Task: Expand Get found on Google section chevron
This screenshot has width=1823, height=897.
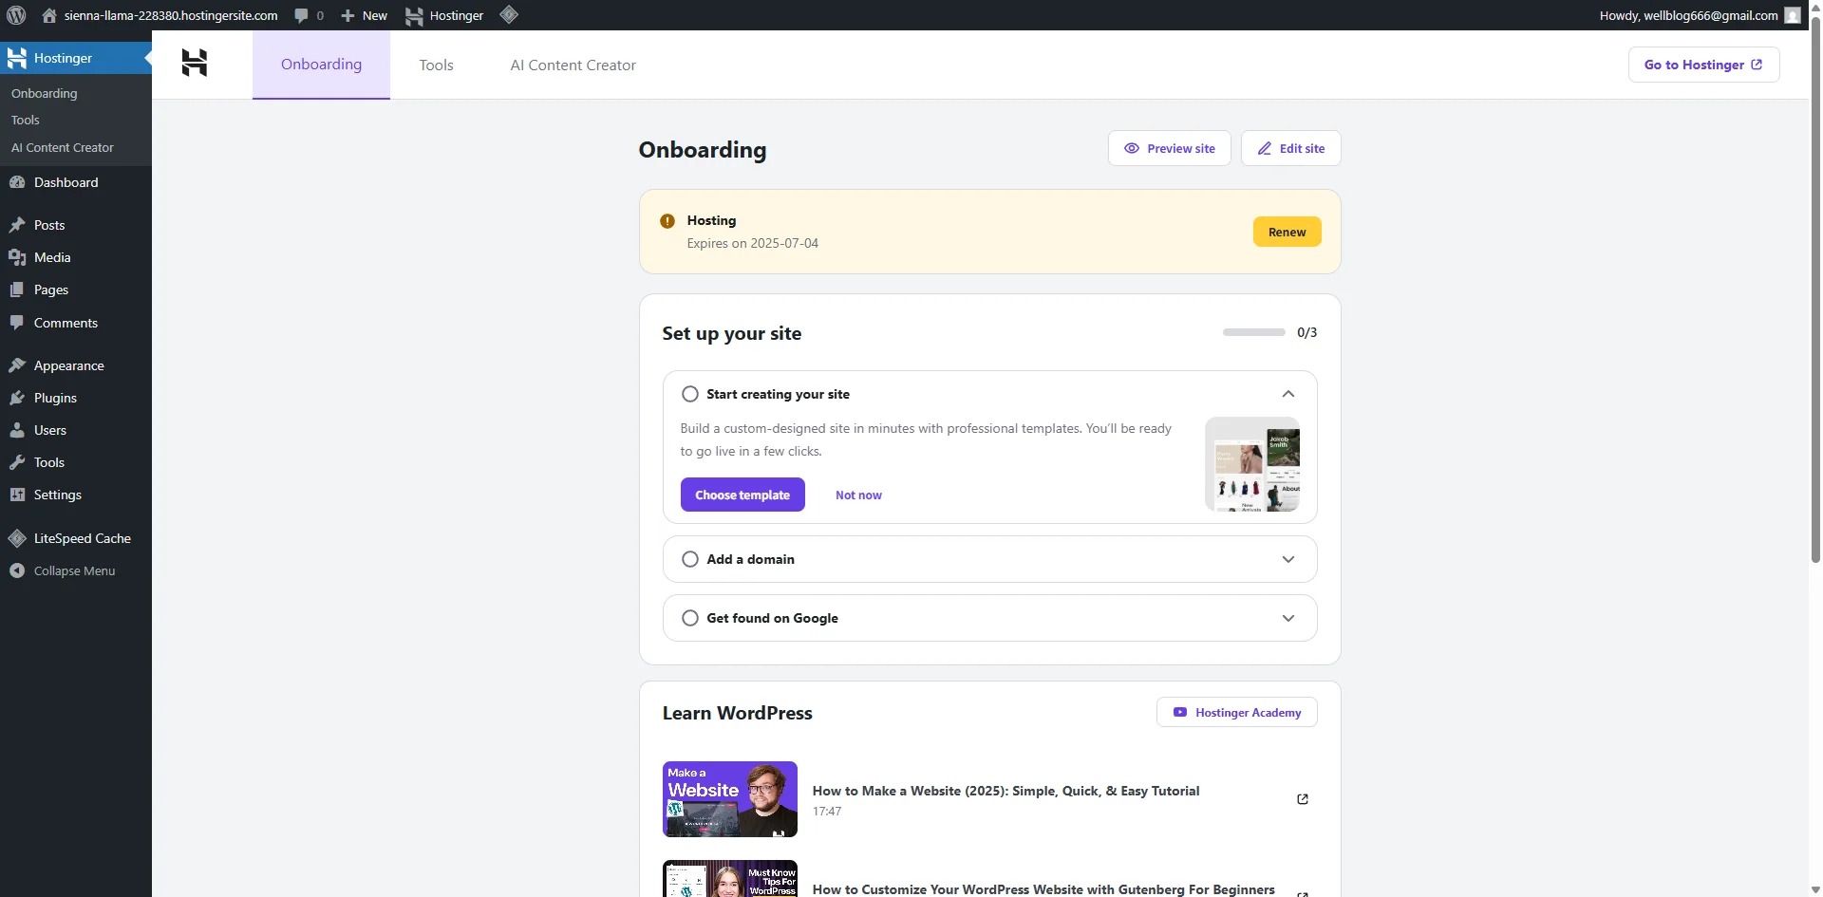Action: tap(1288, 618)
